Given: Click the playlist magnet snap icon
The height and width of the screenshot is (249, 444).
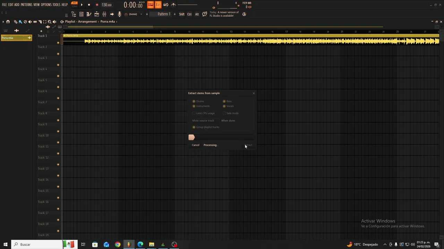Looking at the screenshot, I should point(8,22).
